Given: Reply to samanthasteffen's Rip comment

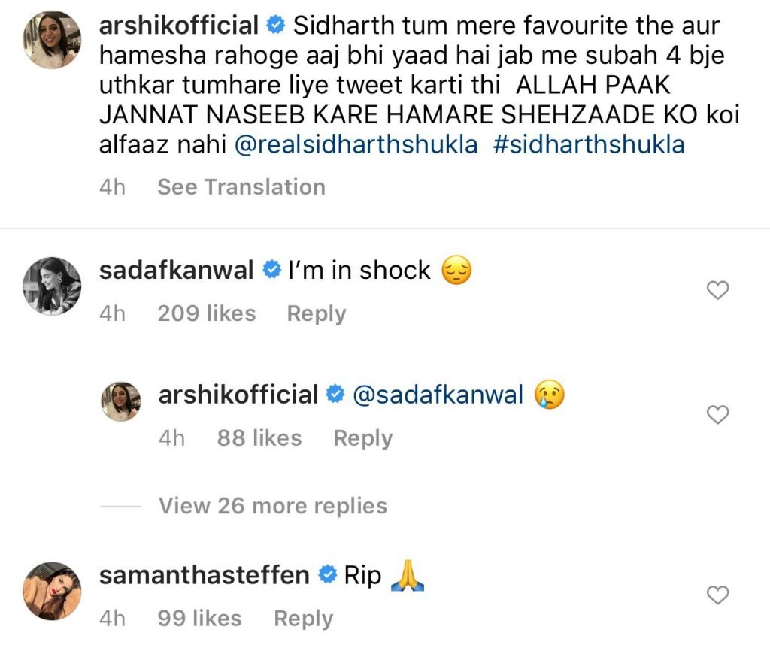Looking at the screenshot, I should [x=303, y=619].
